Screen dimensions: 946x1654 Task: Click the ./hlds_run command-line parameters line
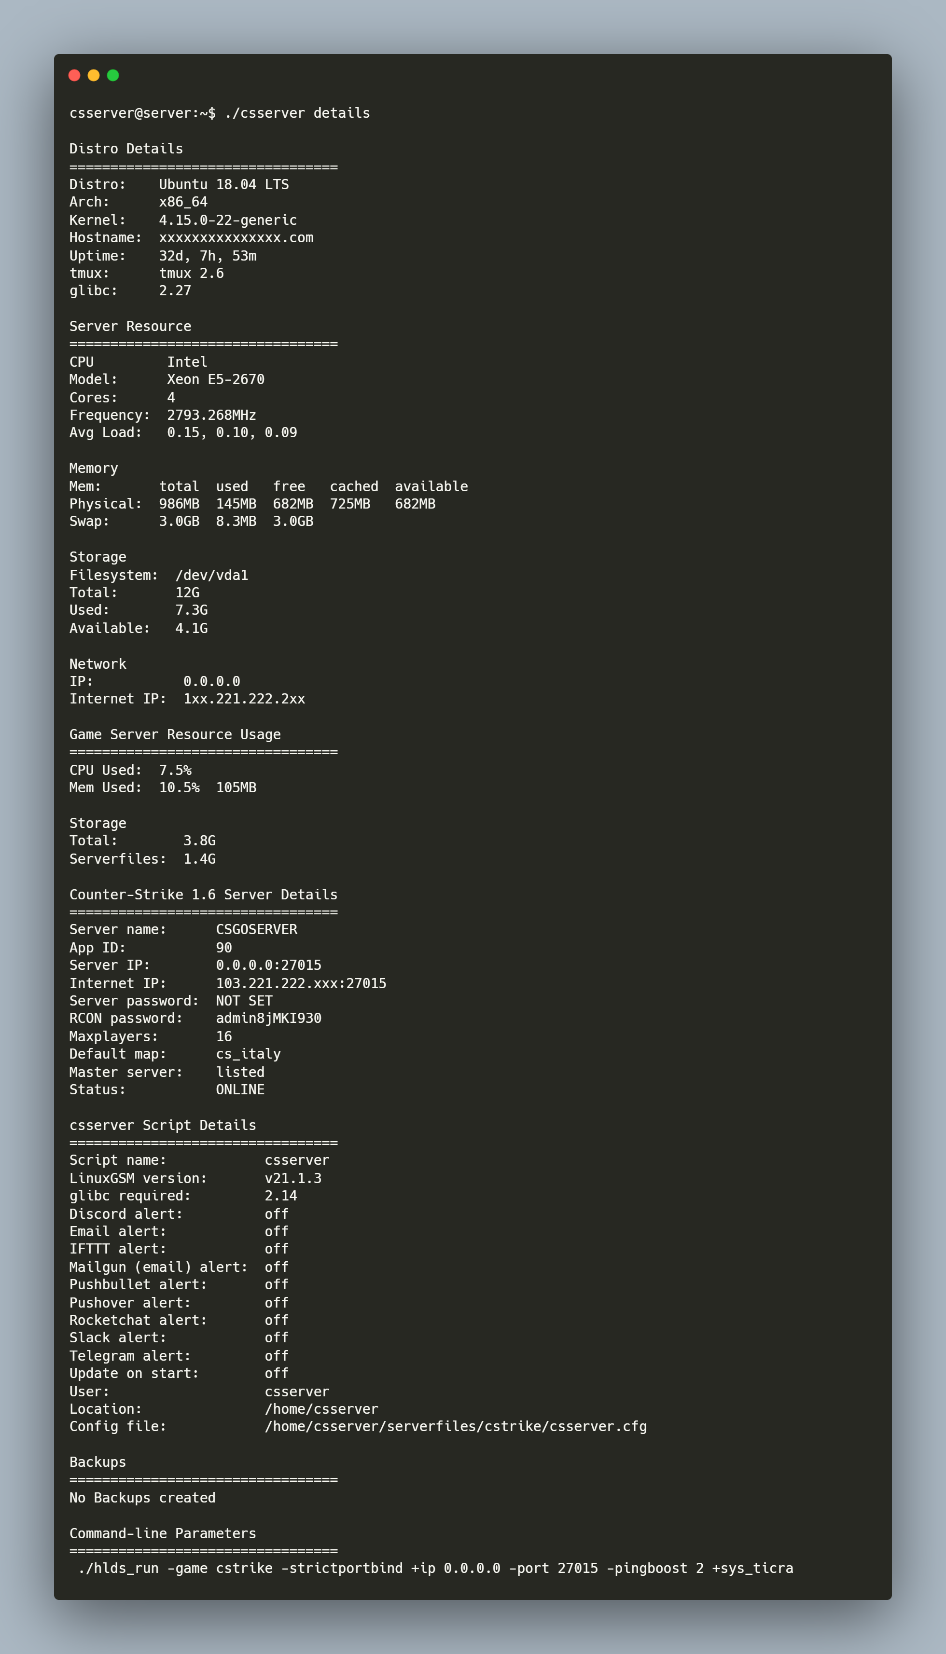click(435, 1568)
